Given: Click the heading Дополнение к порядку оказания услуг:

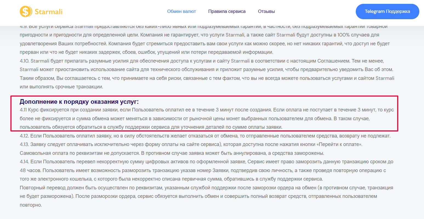Looking at the screenshot, I should tap(79, 102).
